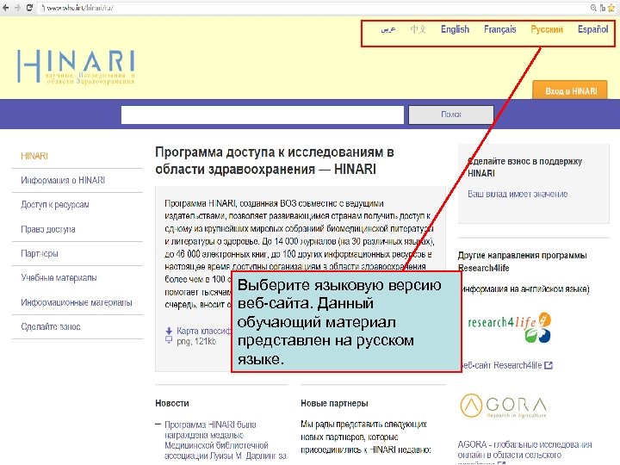Viewport: 620px width, 465px height.
Task: Click the Вход в HINARI button
Action: click(570, 90)
